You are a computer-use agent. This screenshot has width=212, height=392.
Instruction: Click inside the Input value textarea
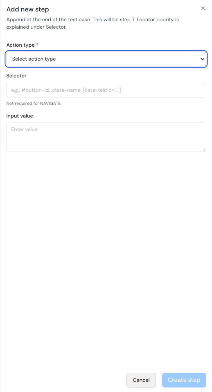point(106,137)
